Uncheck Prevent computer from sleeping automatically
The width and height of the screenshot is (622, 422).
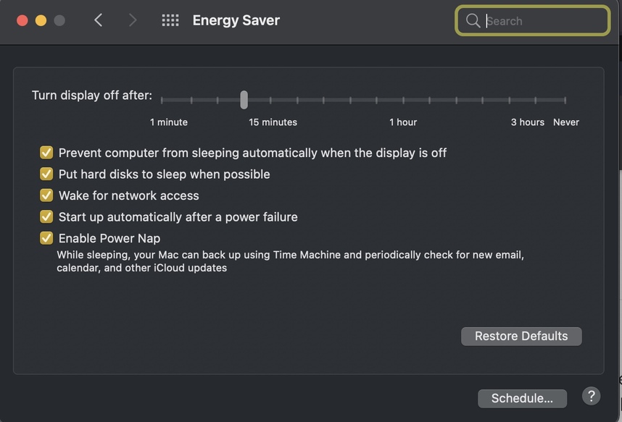46,153
